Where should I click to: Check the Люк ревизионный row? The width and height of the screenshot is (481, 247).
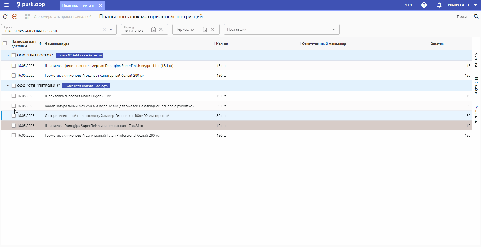[14, 116]
